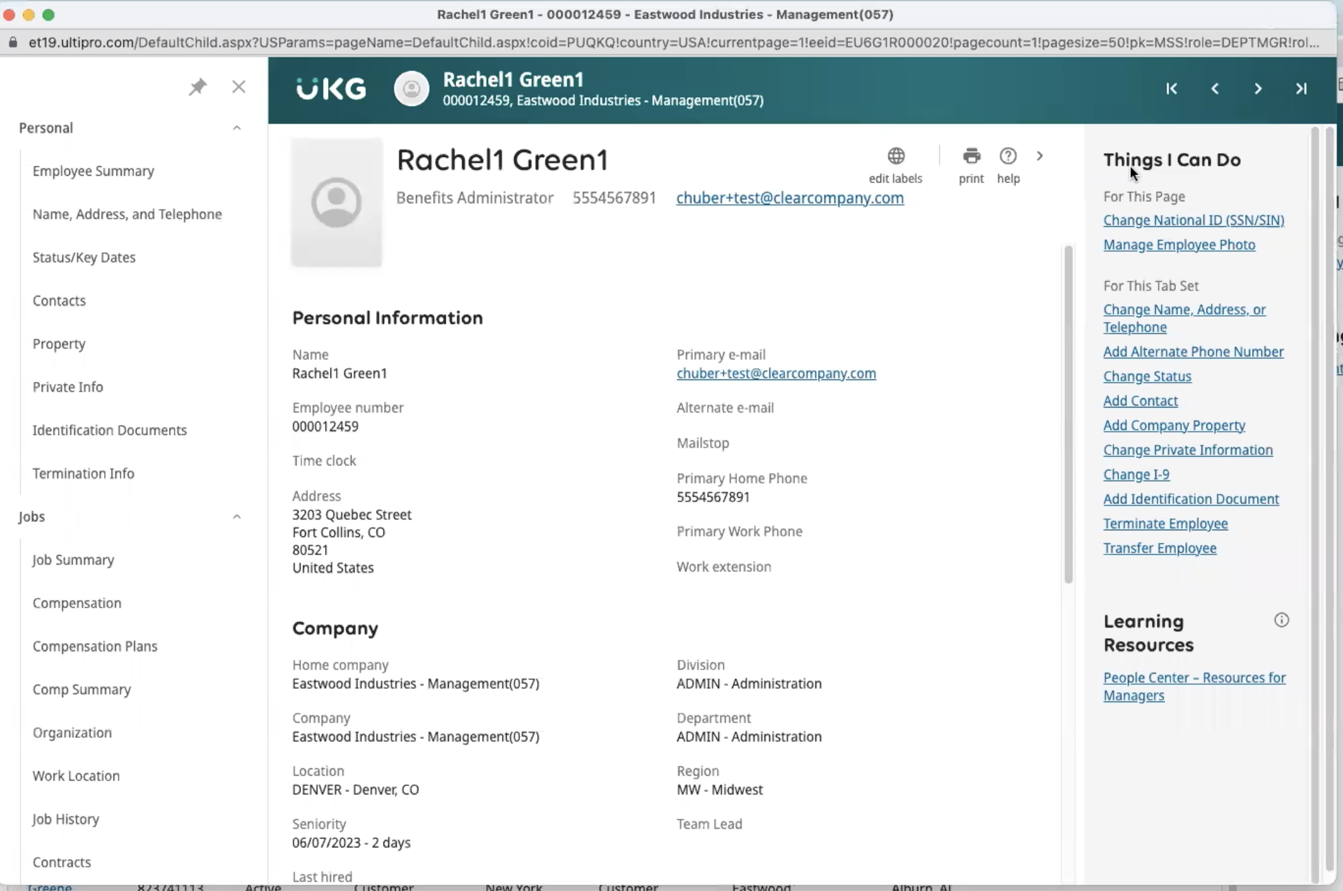Go to next employee record
Viewport: 1343px width, 891px height.
[1258, 89]
